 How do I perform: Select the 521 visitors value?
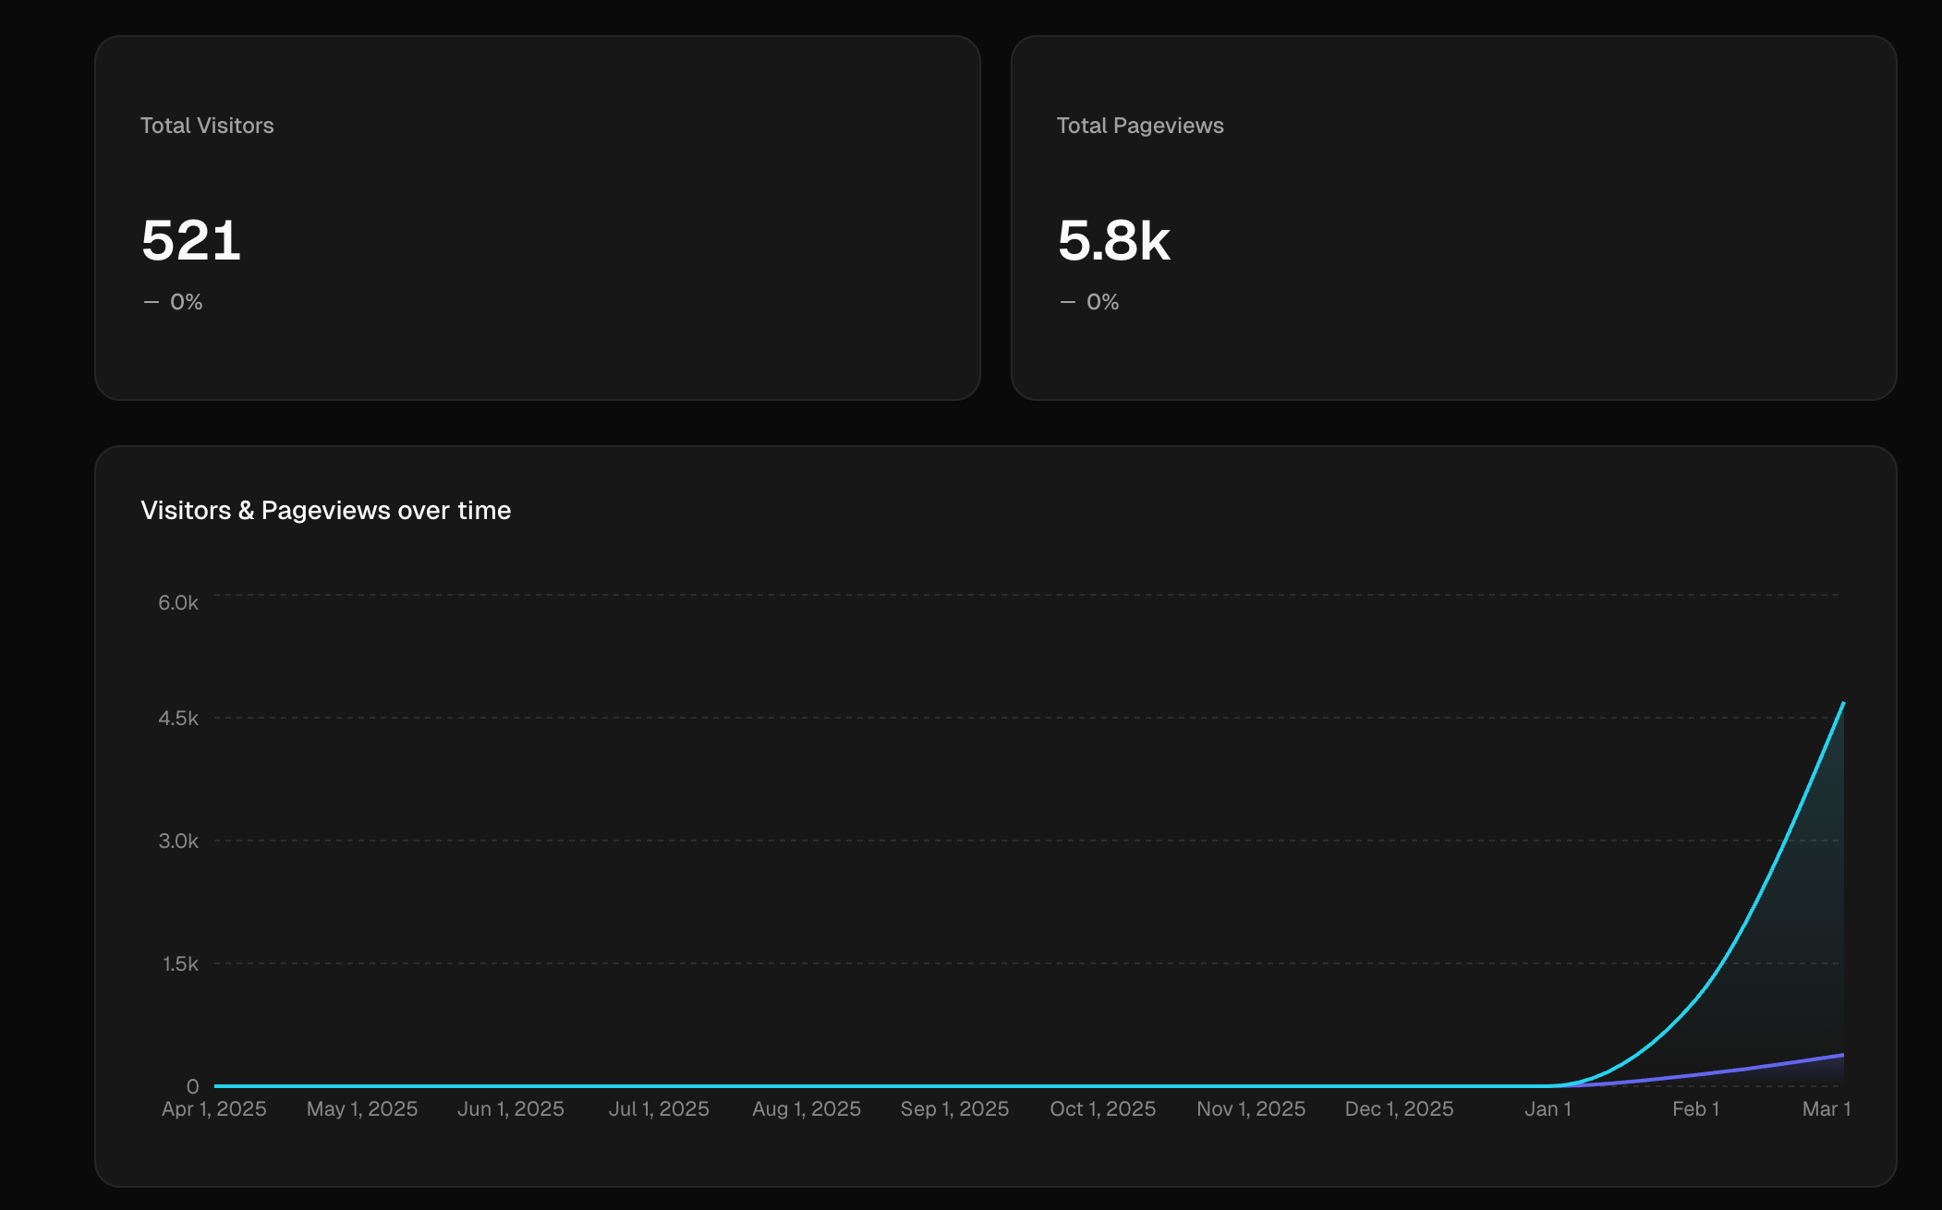pos(191,241)
